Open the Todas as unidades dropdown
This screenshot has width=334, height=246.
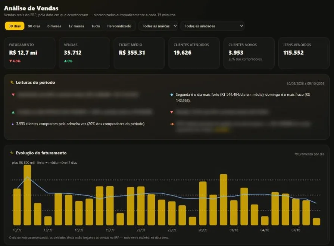212,26
